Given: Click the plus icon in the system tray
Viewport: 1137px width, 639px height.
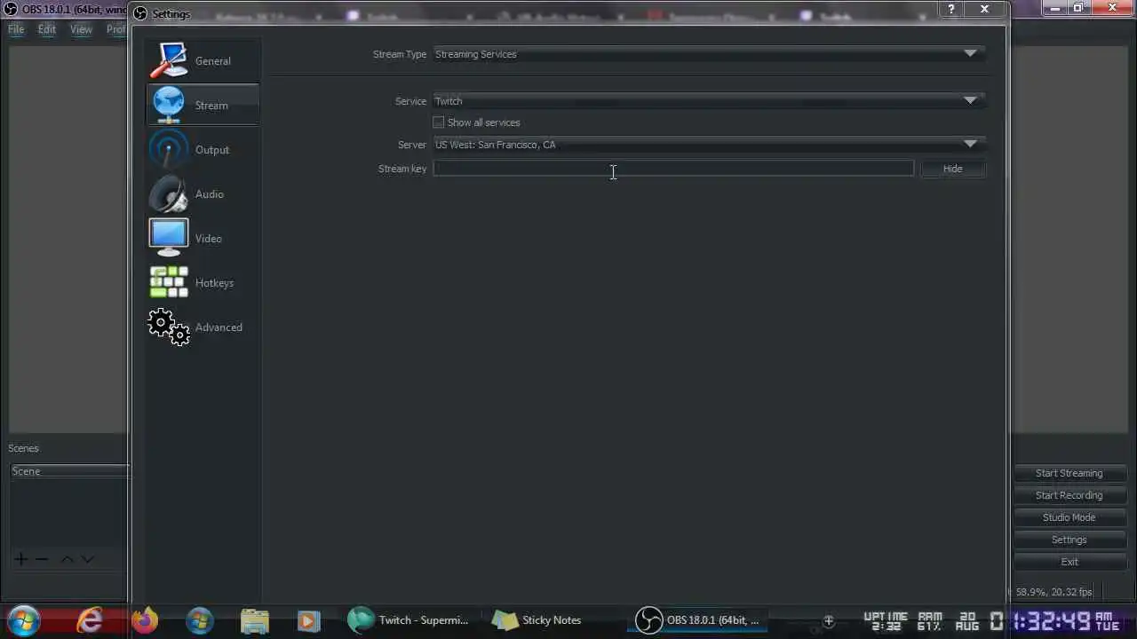Looking at the screenshot, I should pyautogui.click(x=829, y=620).
